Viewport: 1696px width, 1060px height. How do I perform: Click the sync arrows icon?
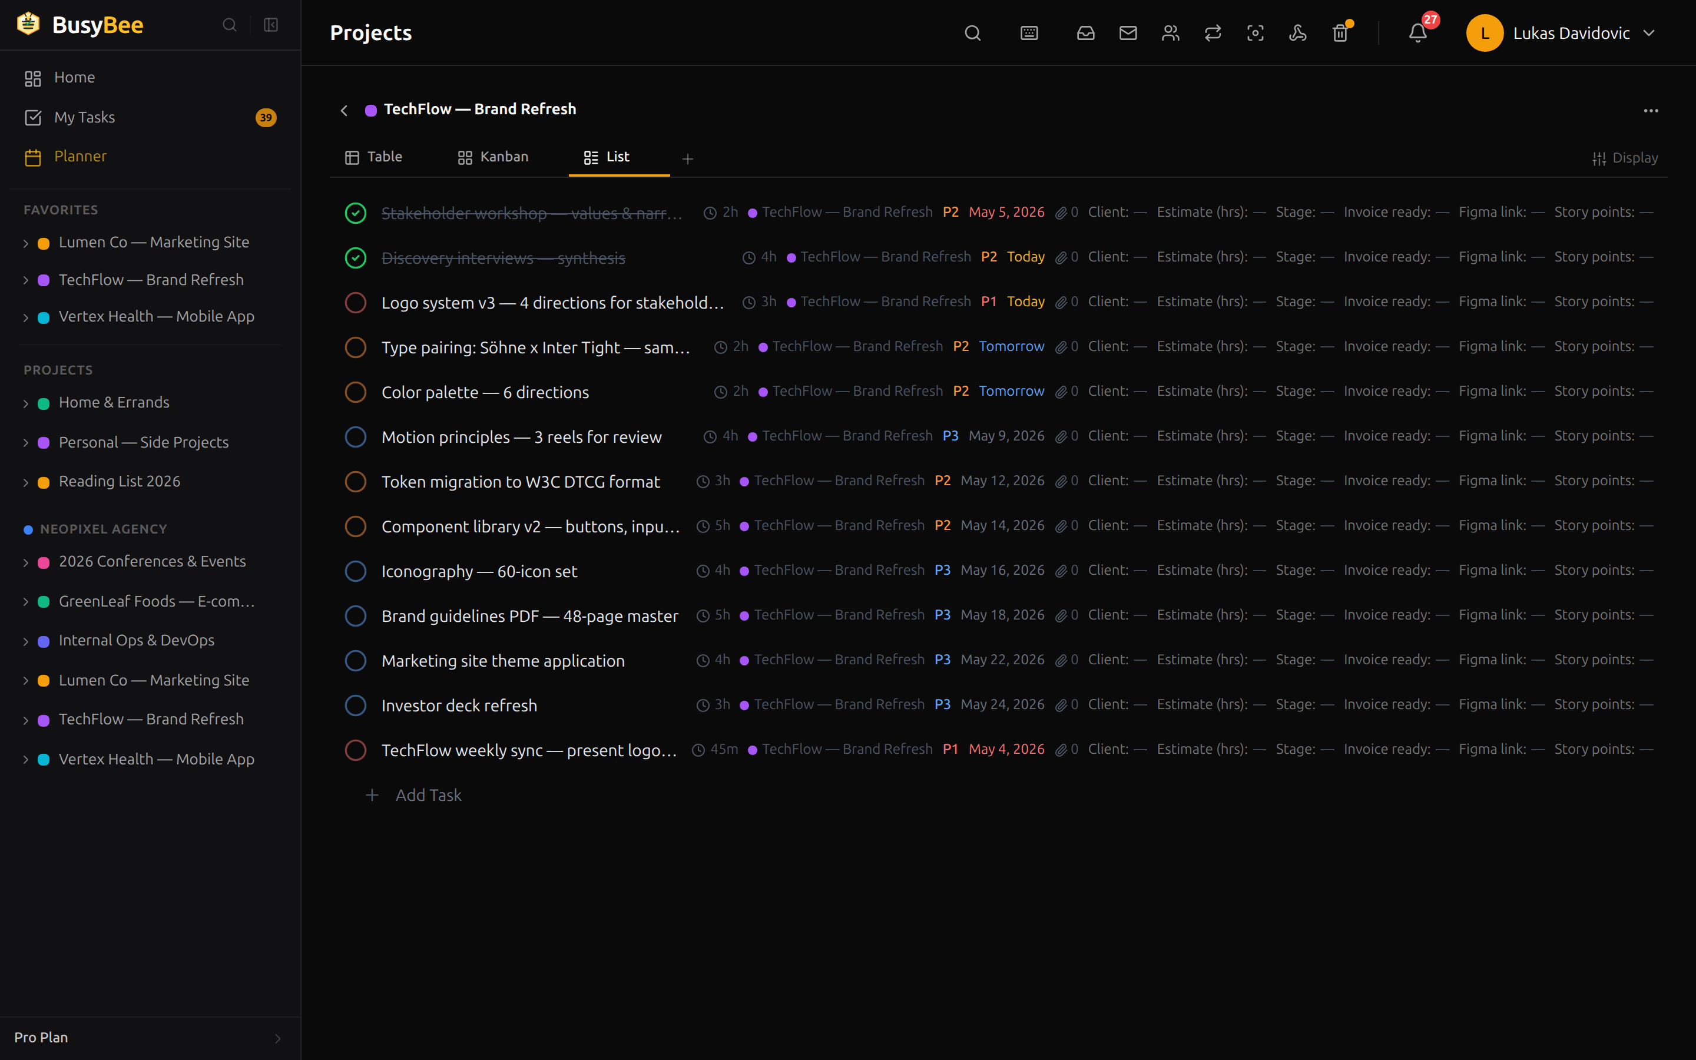(1213, 33)
